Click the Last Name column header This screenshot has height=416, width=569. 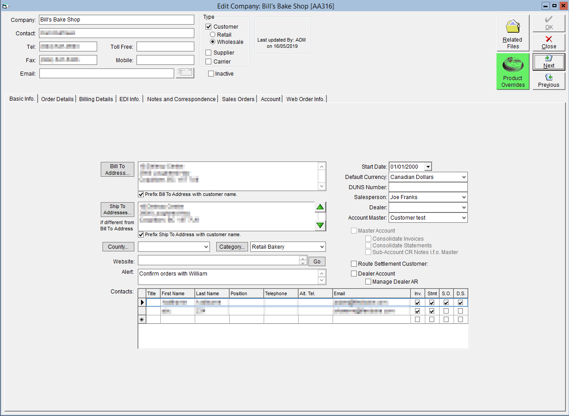pos(212,293)
